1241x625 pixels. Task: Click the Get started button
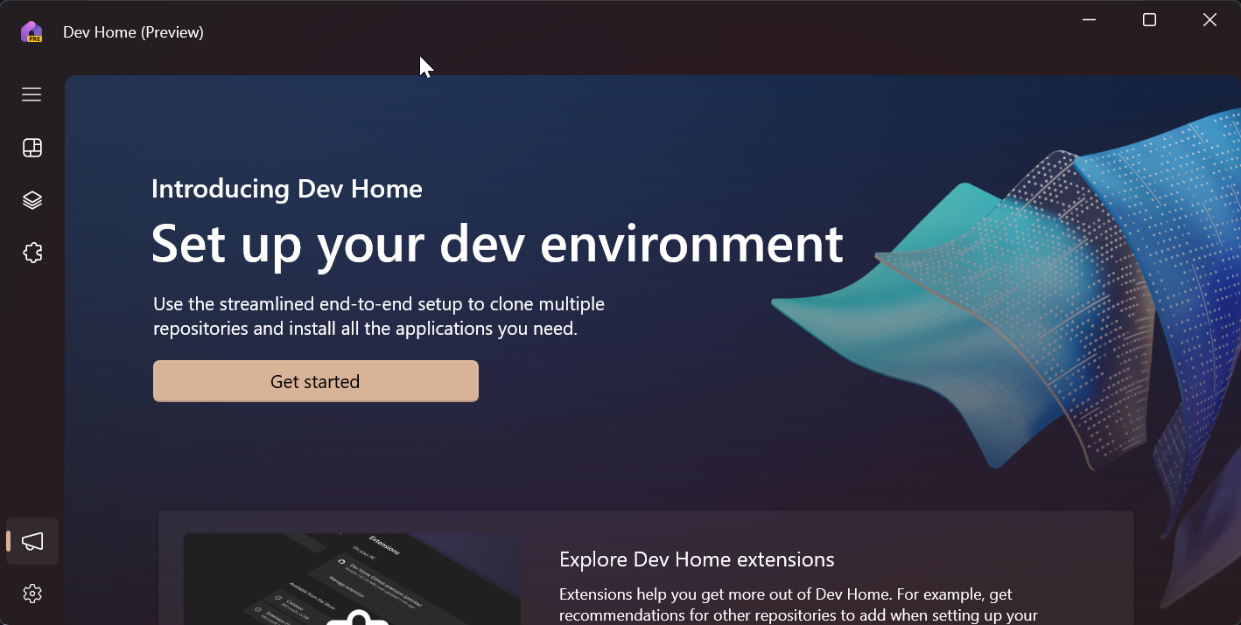pos(316,381)
